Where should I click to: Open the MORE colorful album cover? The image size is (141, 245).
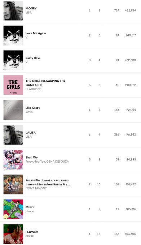(x=13, y=209)
